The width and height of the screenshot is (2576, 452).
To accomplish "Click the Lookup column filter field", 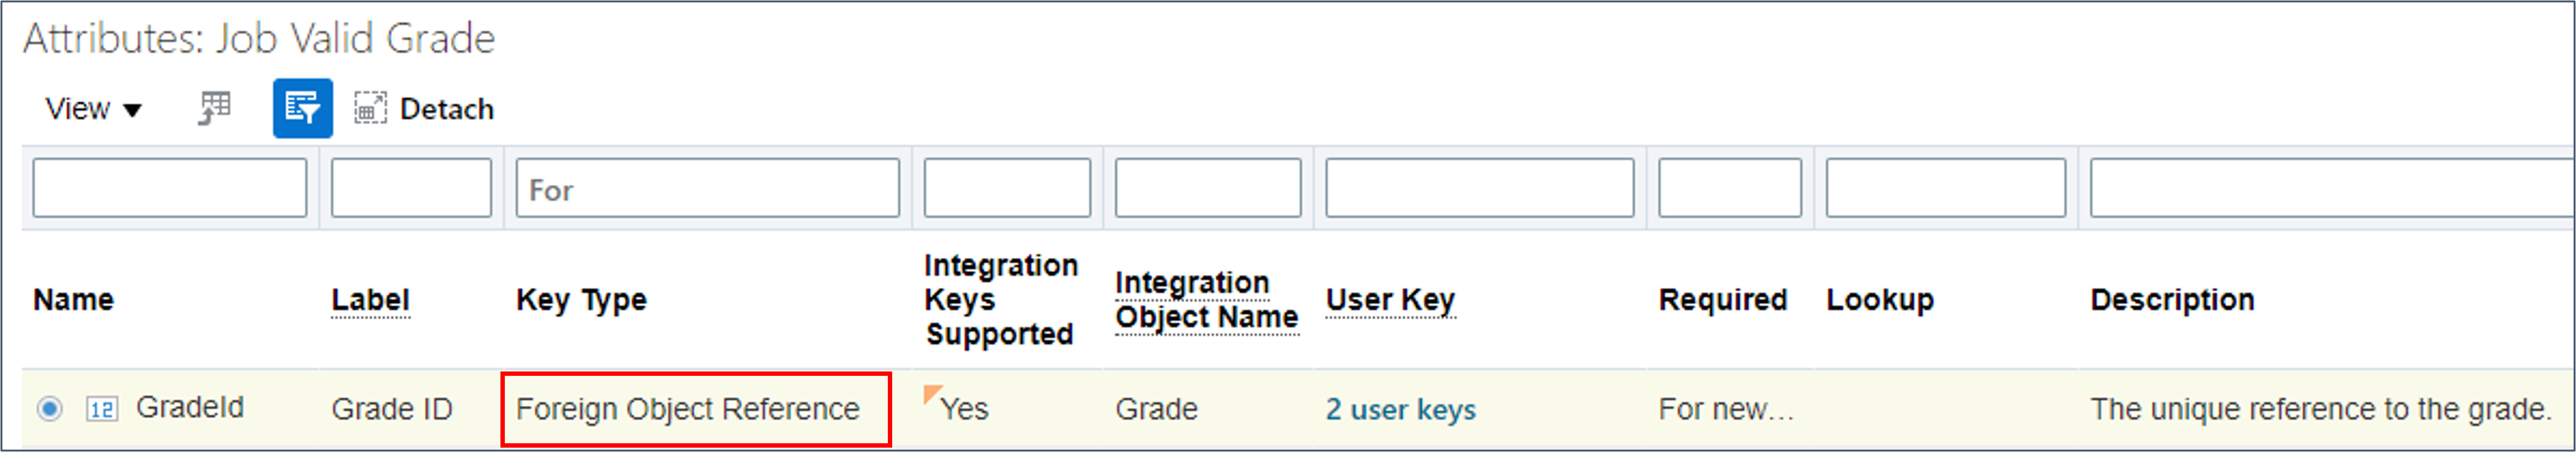I will (1945, 188).
